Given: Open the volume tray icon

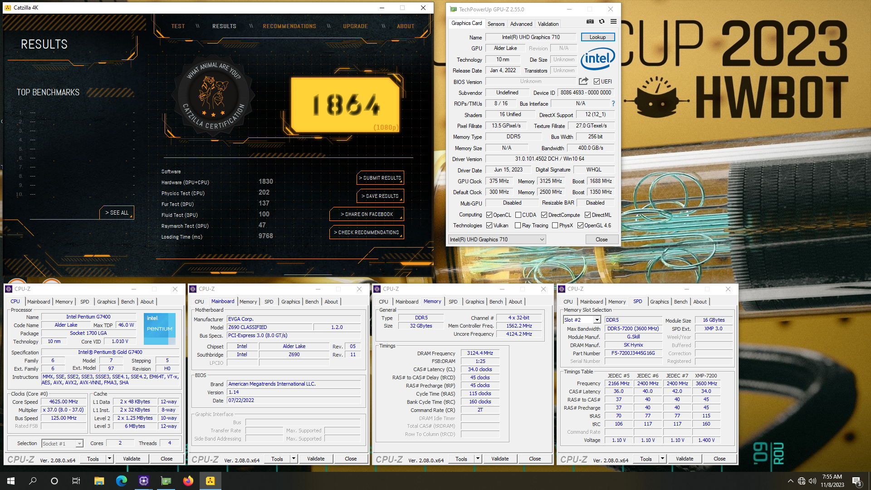Looking at the screenshot, I should [x=812, y=481].
